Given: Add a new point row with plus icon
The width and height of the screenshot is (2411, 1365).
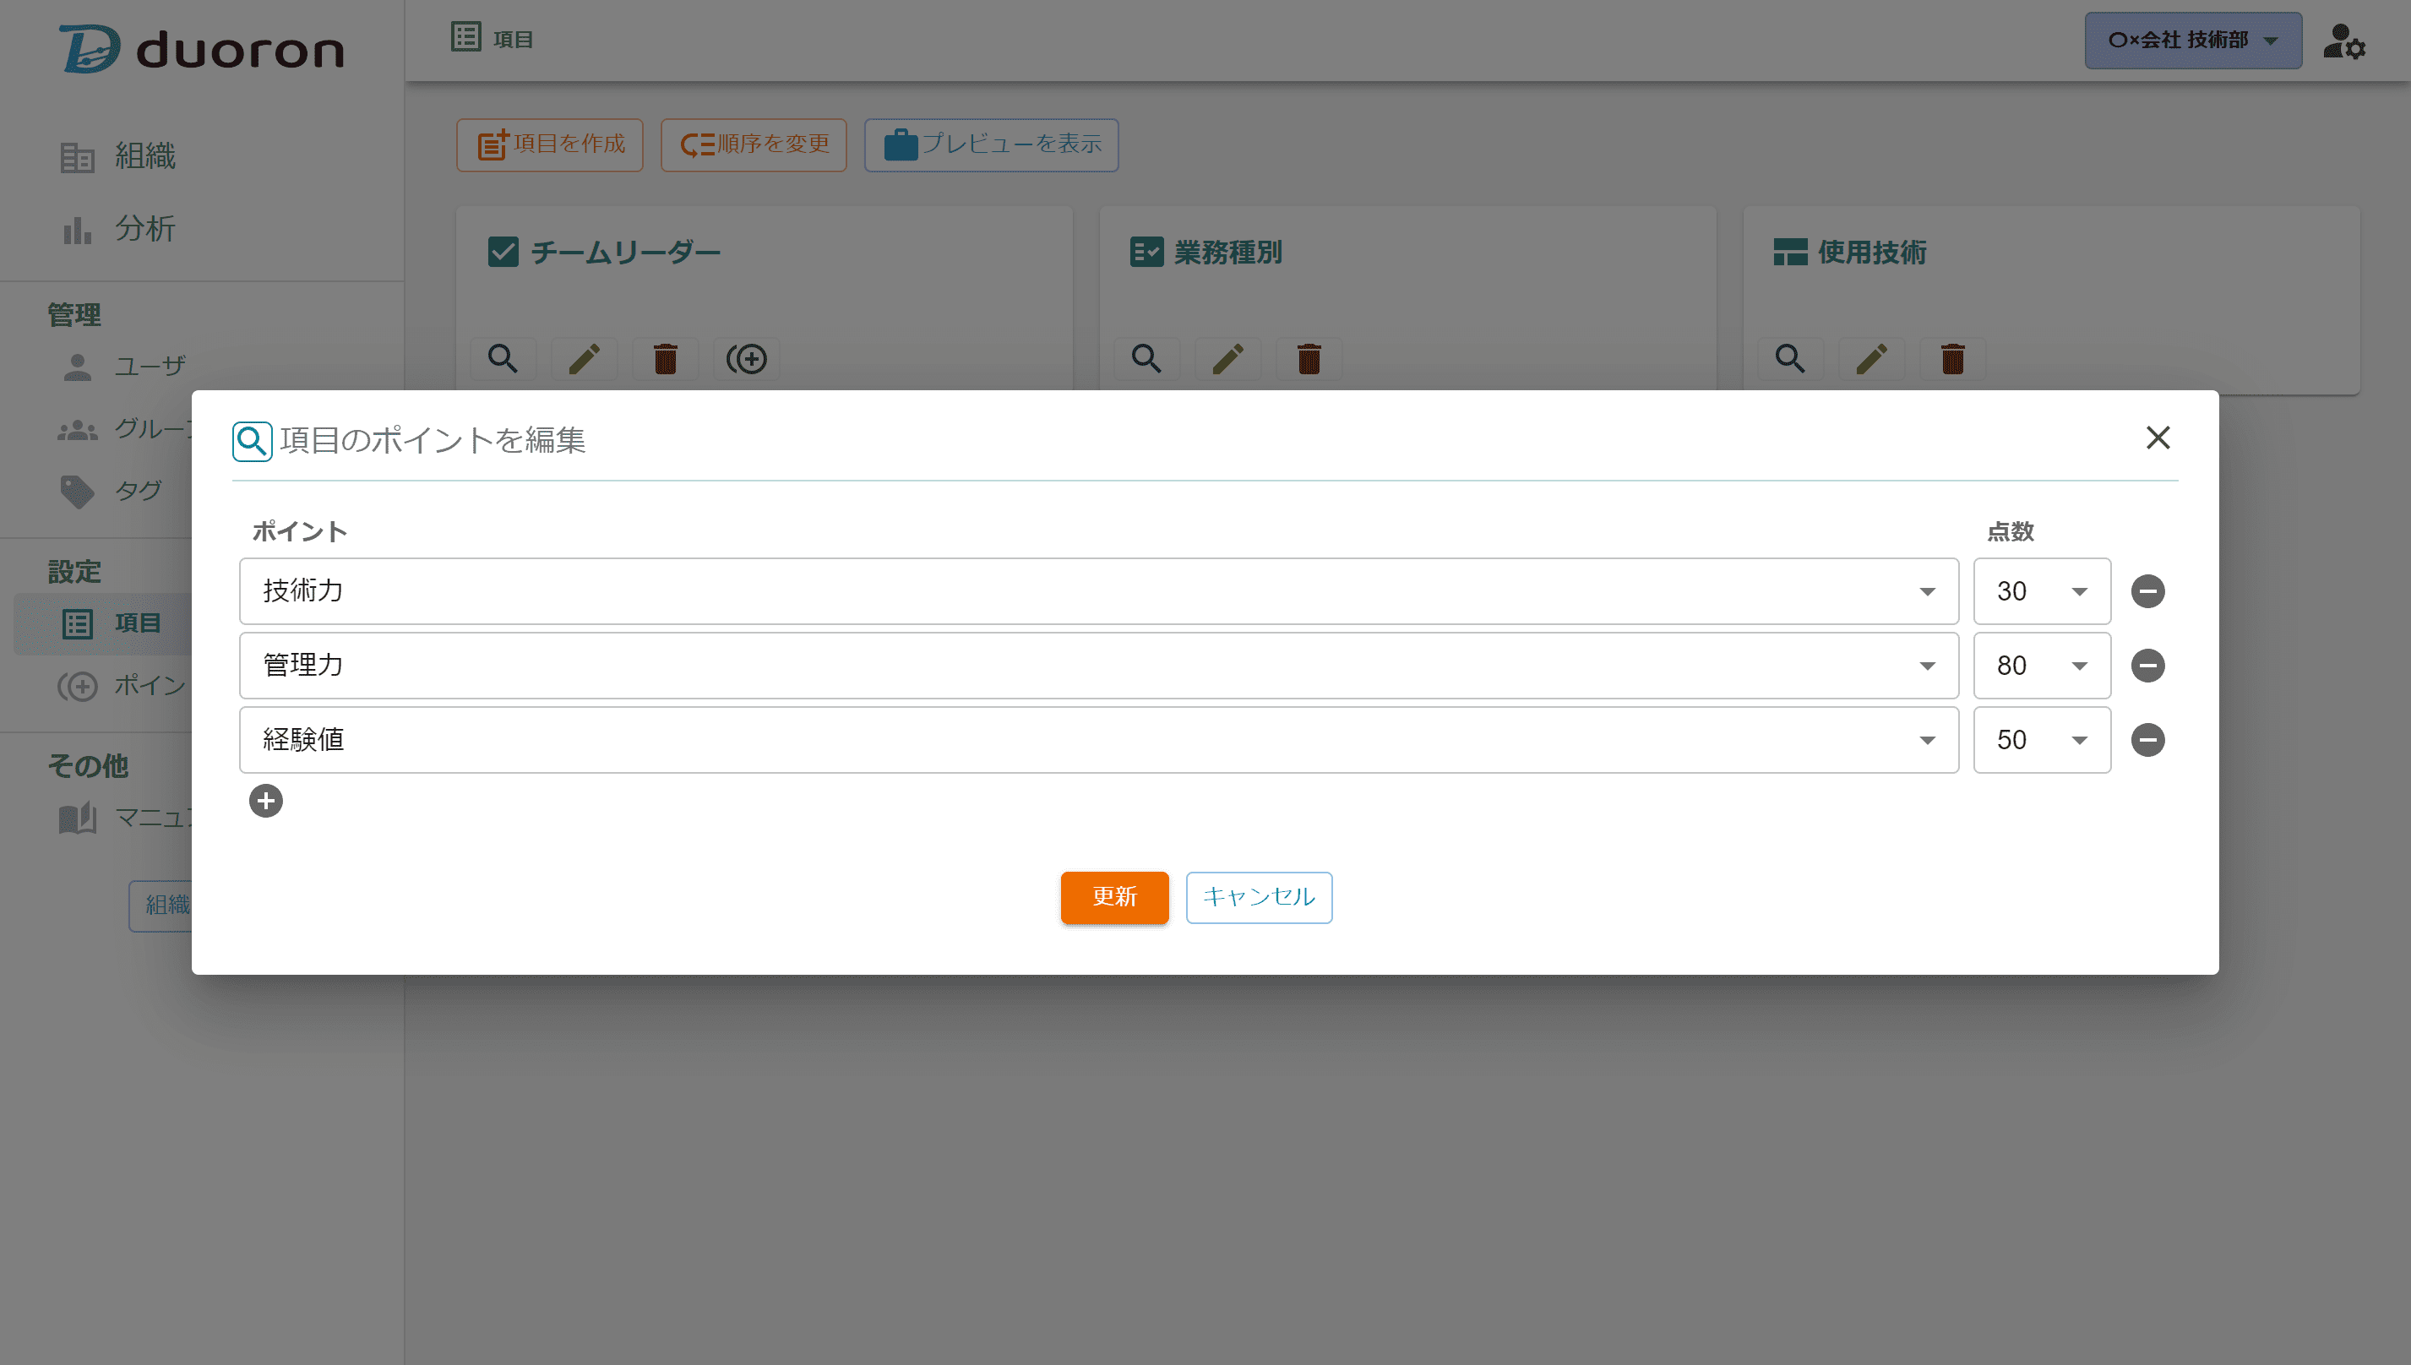Looking at the screenshot, I should point(266,801).
